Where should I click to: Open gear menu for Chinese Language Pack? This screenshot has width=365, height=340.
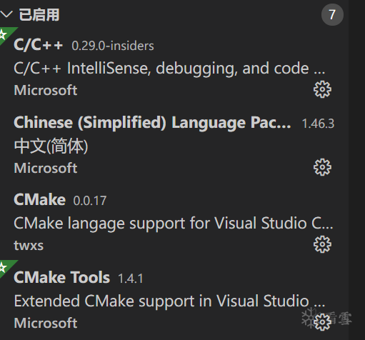pos(322,167)
